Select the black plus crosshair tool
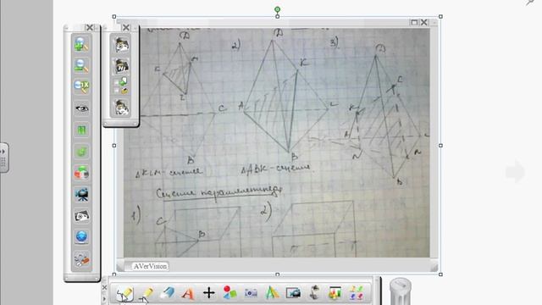The height and width of the screenshot is (305, 542). (x=209, y=293)
